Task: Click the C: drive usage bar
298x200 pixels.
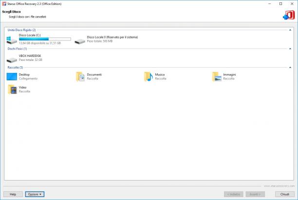Action: [x=45, y=39]
